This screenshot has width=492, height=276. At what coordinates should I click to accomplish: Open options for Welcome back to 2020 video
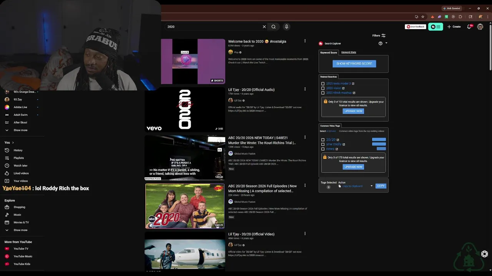305,41
